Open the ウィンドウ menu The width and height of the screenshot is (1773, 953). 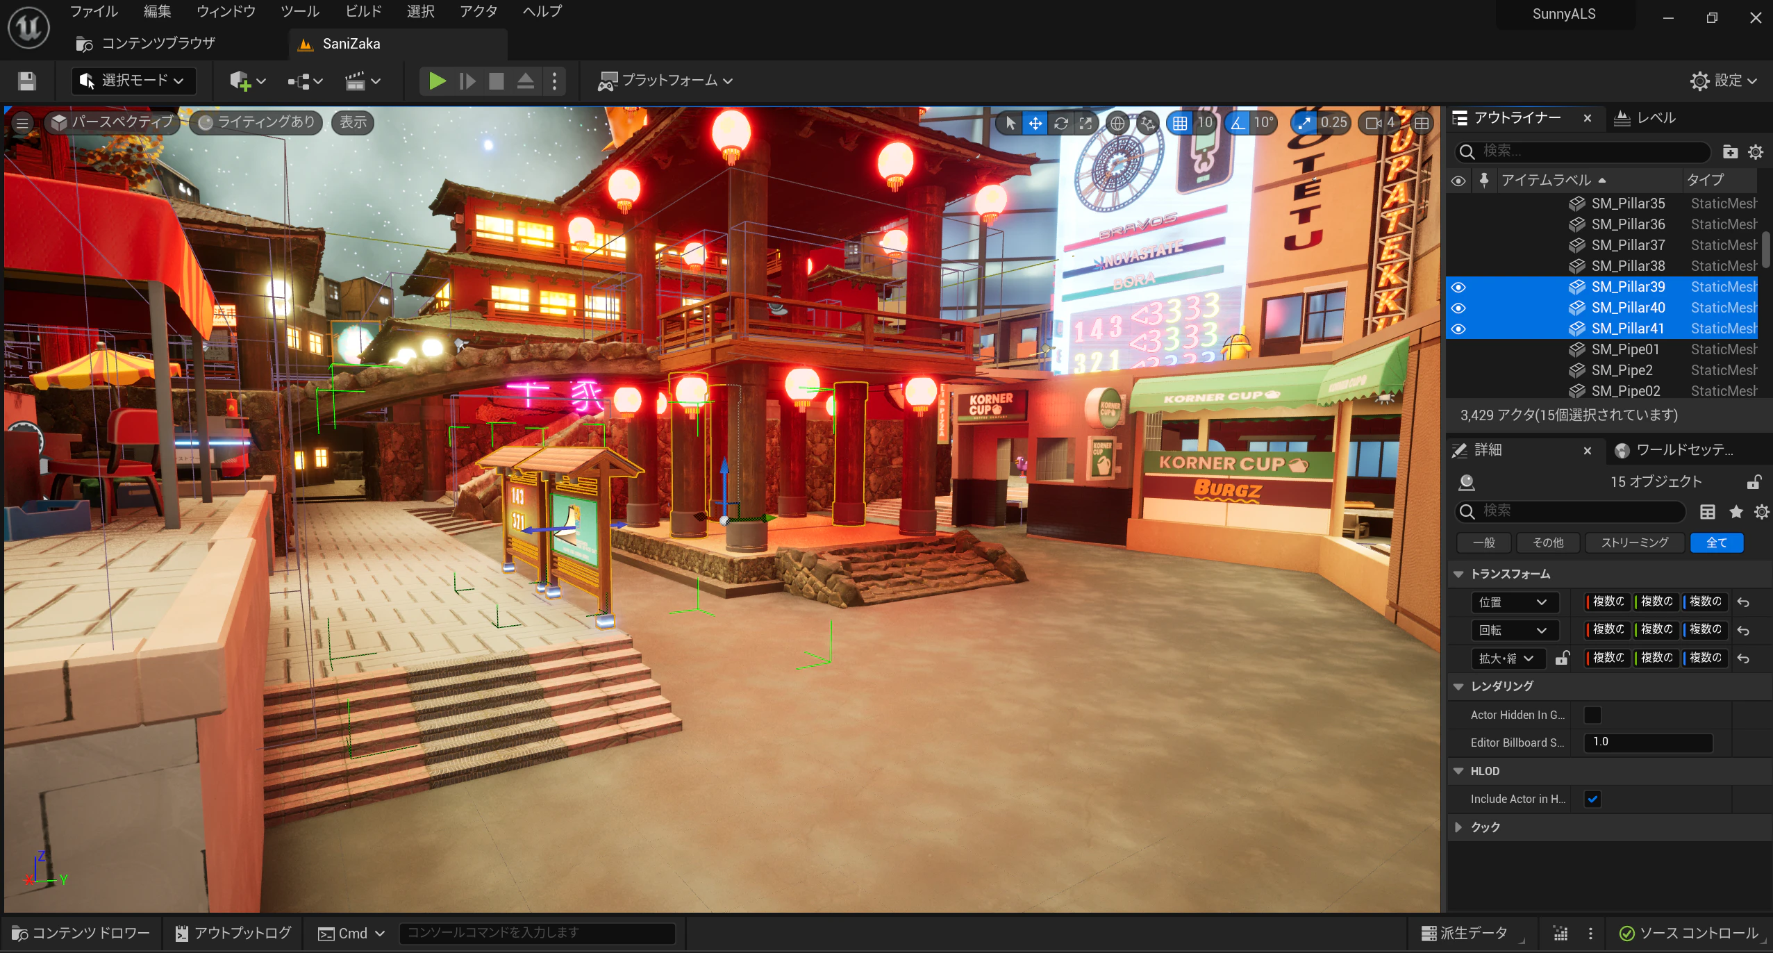pyautogui.click(x=226, y=12)
